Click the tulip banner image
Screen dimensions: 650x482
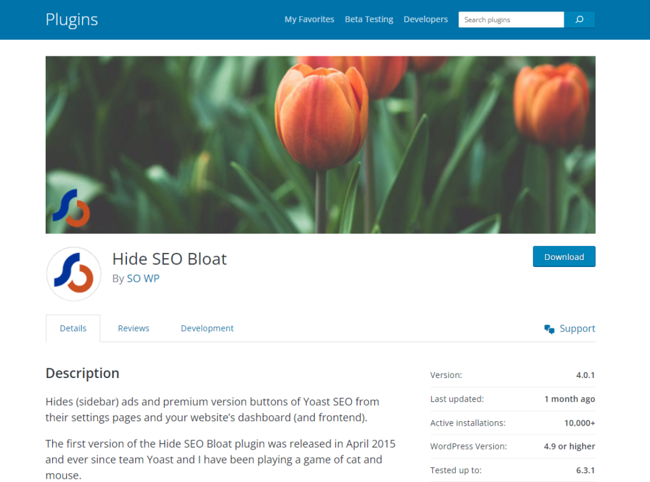(321, 145)
